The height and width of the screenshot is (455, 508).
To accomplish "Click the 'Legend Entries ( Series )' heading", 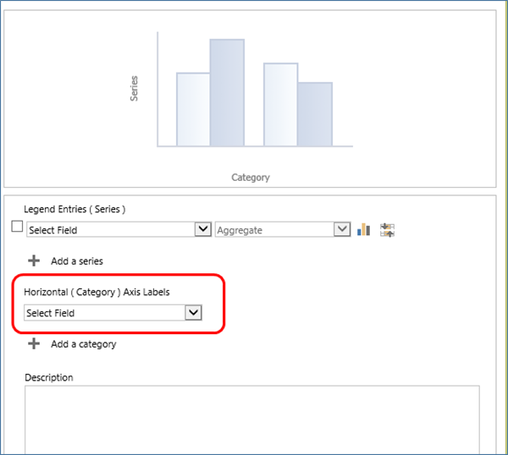I will [75, 209].
